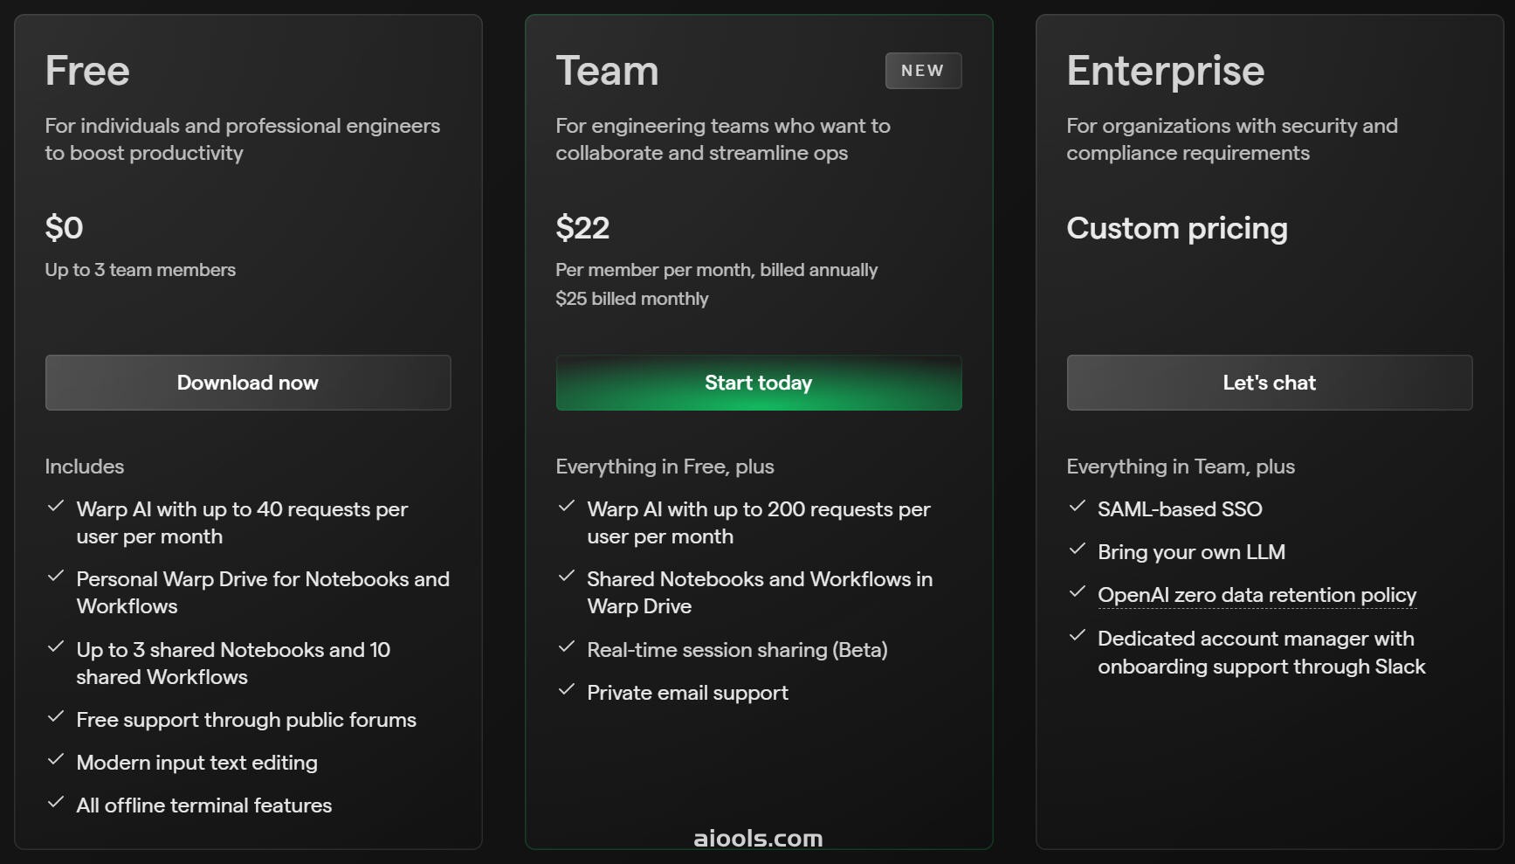Click 'Bring your own LLM' text
The image size is (1515, 864).
(x=1191, y=552)
